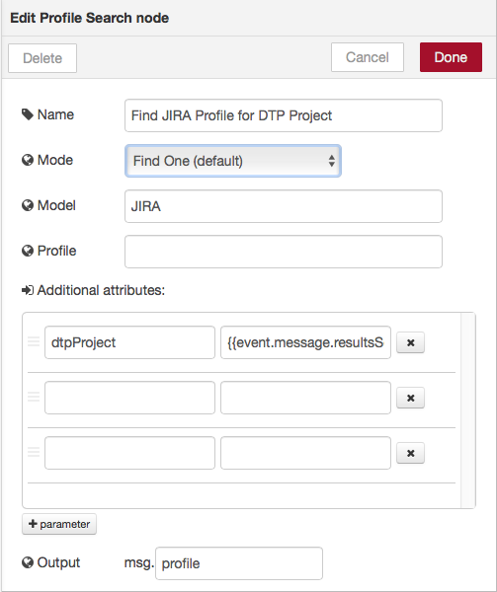Viewport: 497px width, 592px height.
Task: Click the tag icon next to Name
Action: click(28, 114)
